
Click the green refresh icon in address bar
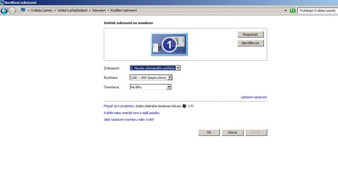(x=292, y=11)
